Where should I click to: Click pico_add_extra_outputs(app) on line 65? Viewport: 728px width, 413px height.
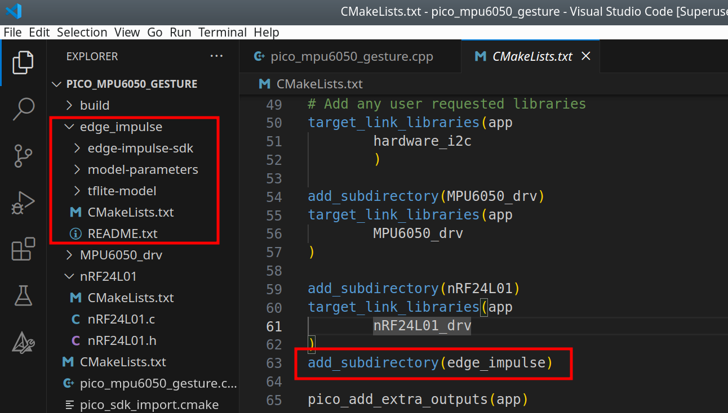tap(418, 399)
